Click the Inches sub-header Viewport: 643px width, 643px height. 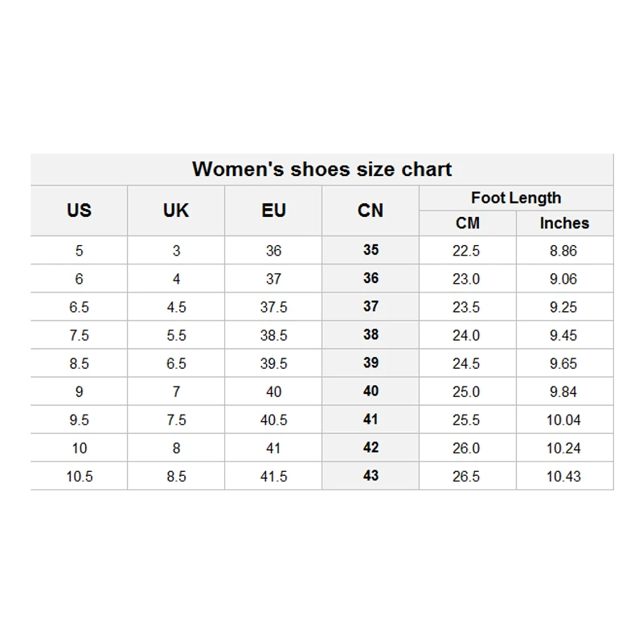click(564, 223)
